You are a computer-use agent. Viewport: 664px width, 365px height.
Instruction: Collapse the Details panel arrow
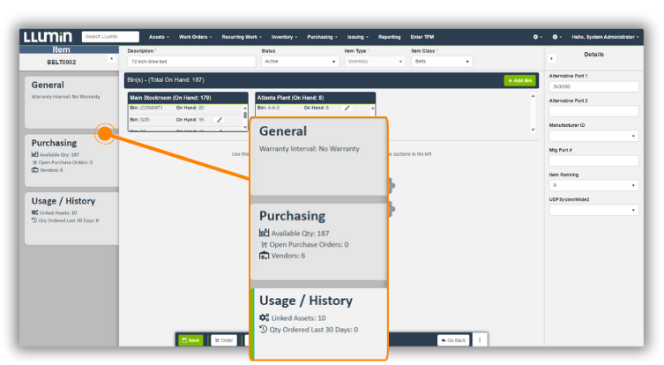553,58
